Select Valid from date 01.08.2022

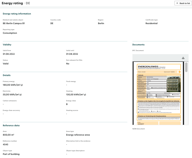[9, 54]
